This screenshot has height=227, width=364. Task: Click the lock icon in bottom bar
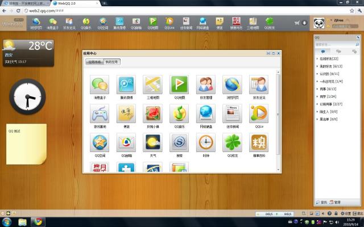click(336, 213)
